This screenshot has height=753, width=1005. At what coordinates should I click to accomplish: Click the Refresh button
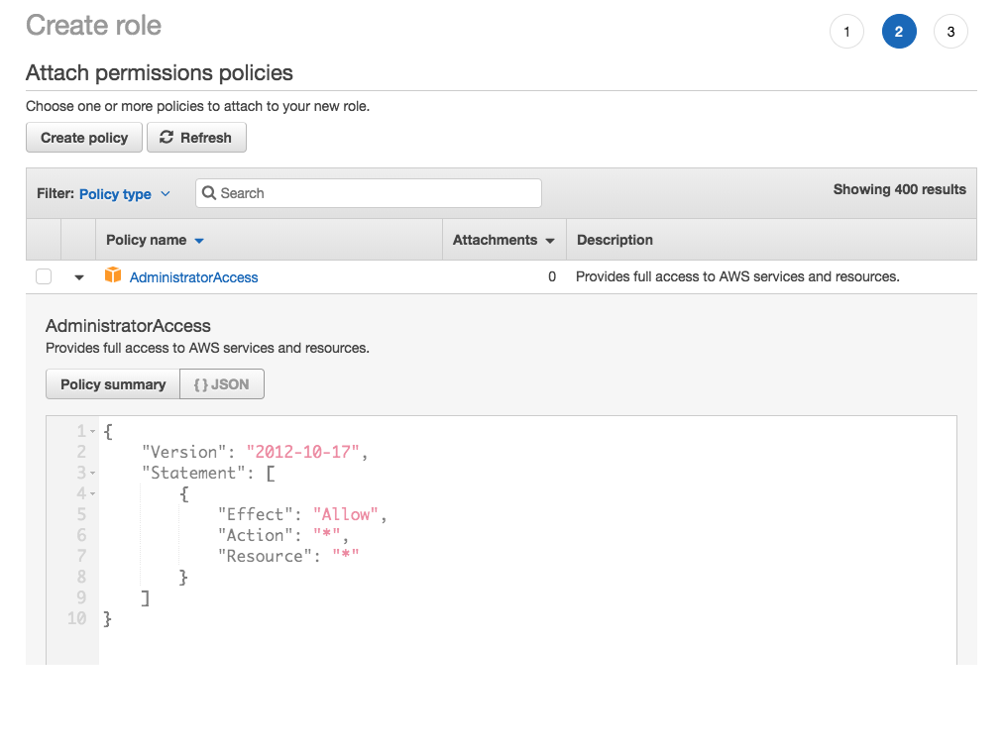pyautogui.click(x=197, y=137)
